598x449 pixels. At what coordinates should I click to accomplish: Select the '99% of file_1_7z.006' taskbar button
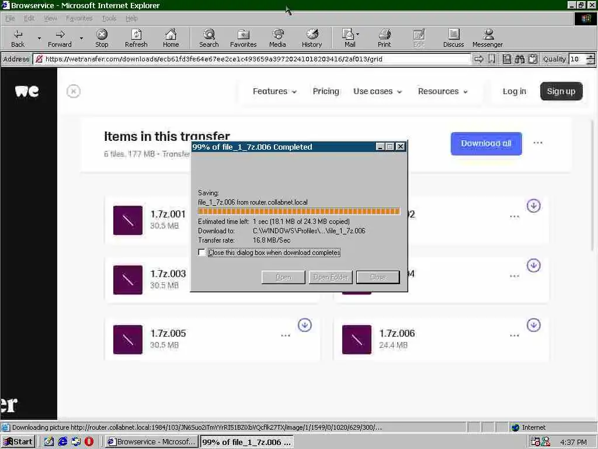(247, 442)
